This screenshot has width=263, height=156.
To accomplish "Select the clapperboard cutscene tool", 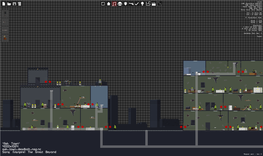I will 154,4.
